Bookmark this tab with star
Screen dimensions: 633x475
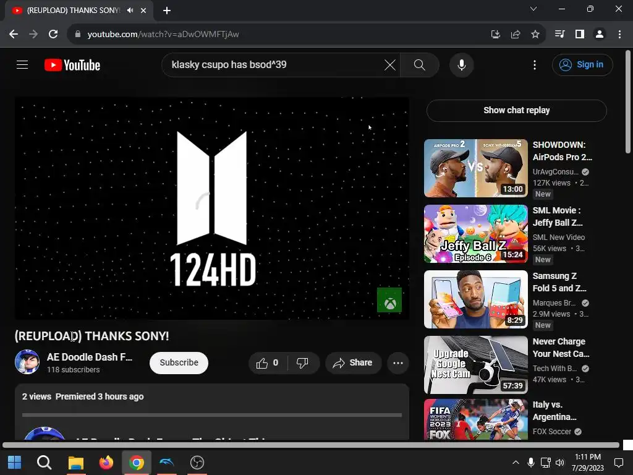coord(535,35)
